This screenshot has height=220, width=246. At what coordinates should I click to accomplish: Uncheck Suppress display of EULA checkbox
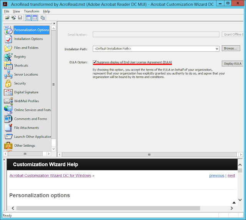pyautogui.click(x=95, y=62)
